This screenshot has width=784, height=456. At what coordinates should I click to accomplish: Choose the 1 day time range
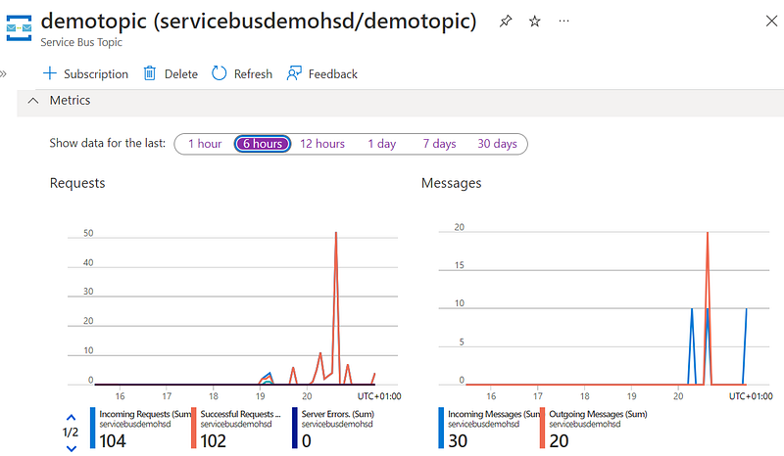[382, 144]
